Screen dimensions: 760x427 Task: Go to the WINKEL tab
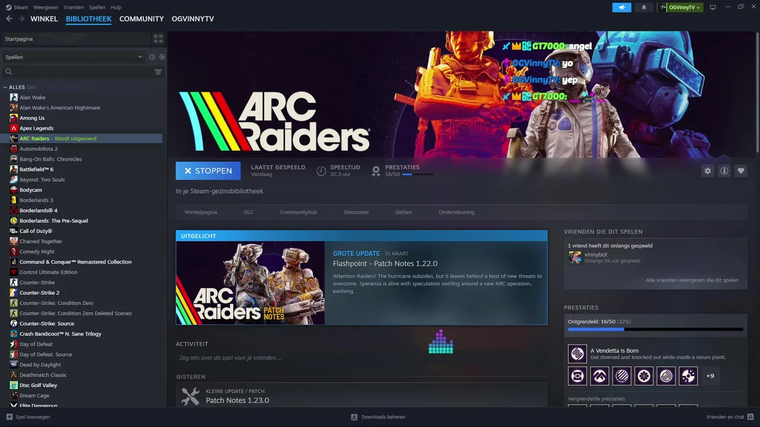coord(44,19)
